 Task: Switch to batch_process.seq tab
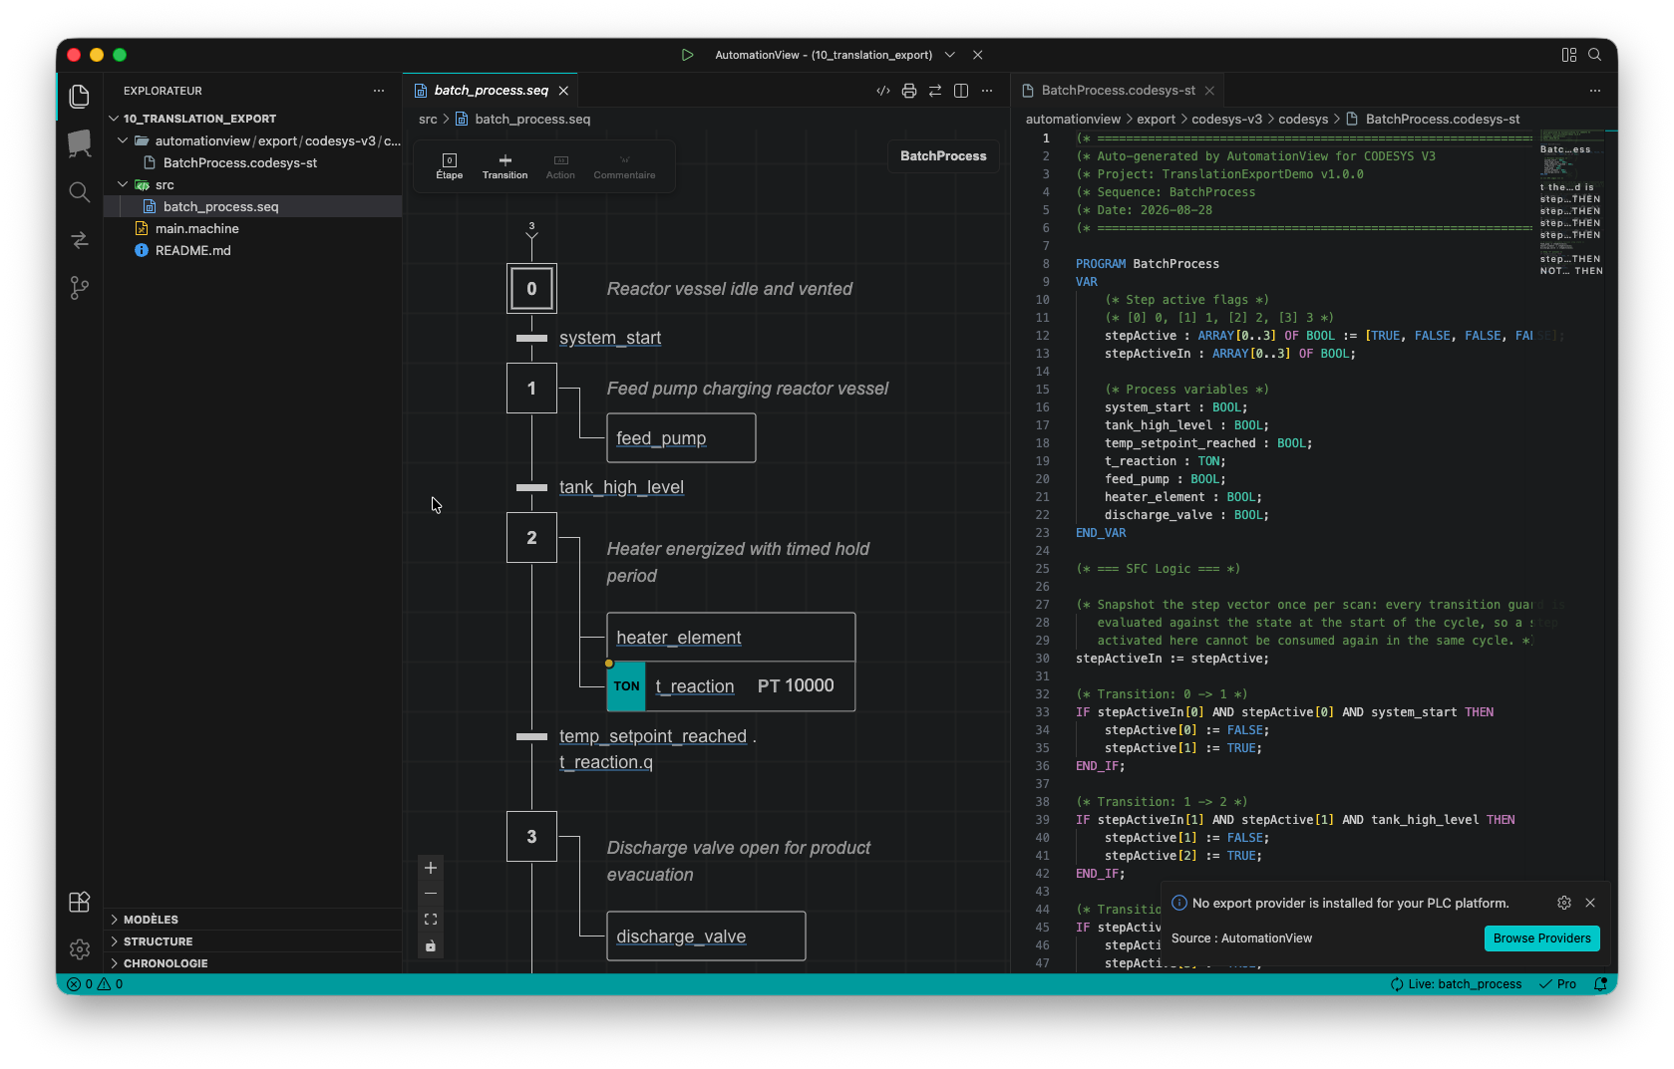click(x=491, y=91)
